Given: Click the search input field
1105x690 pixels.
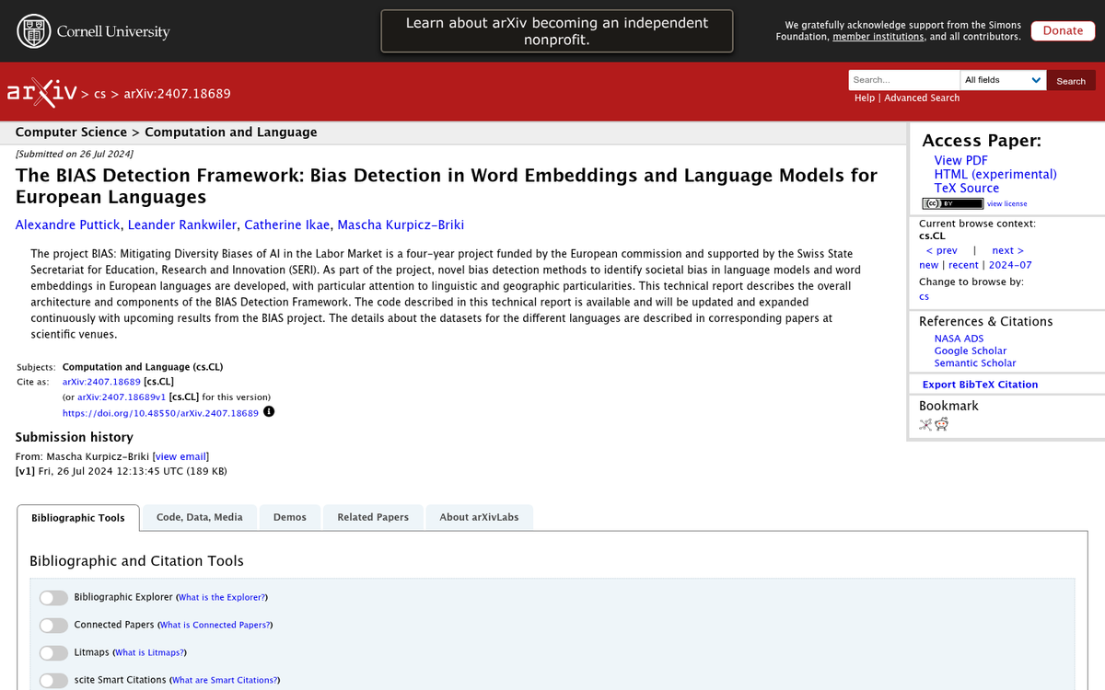Looking at the screenshot, I should [x=904, y=80].
